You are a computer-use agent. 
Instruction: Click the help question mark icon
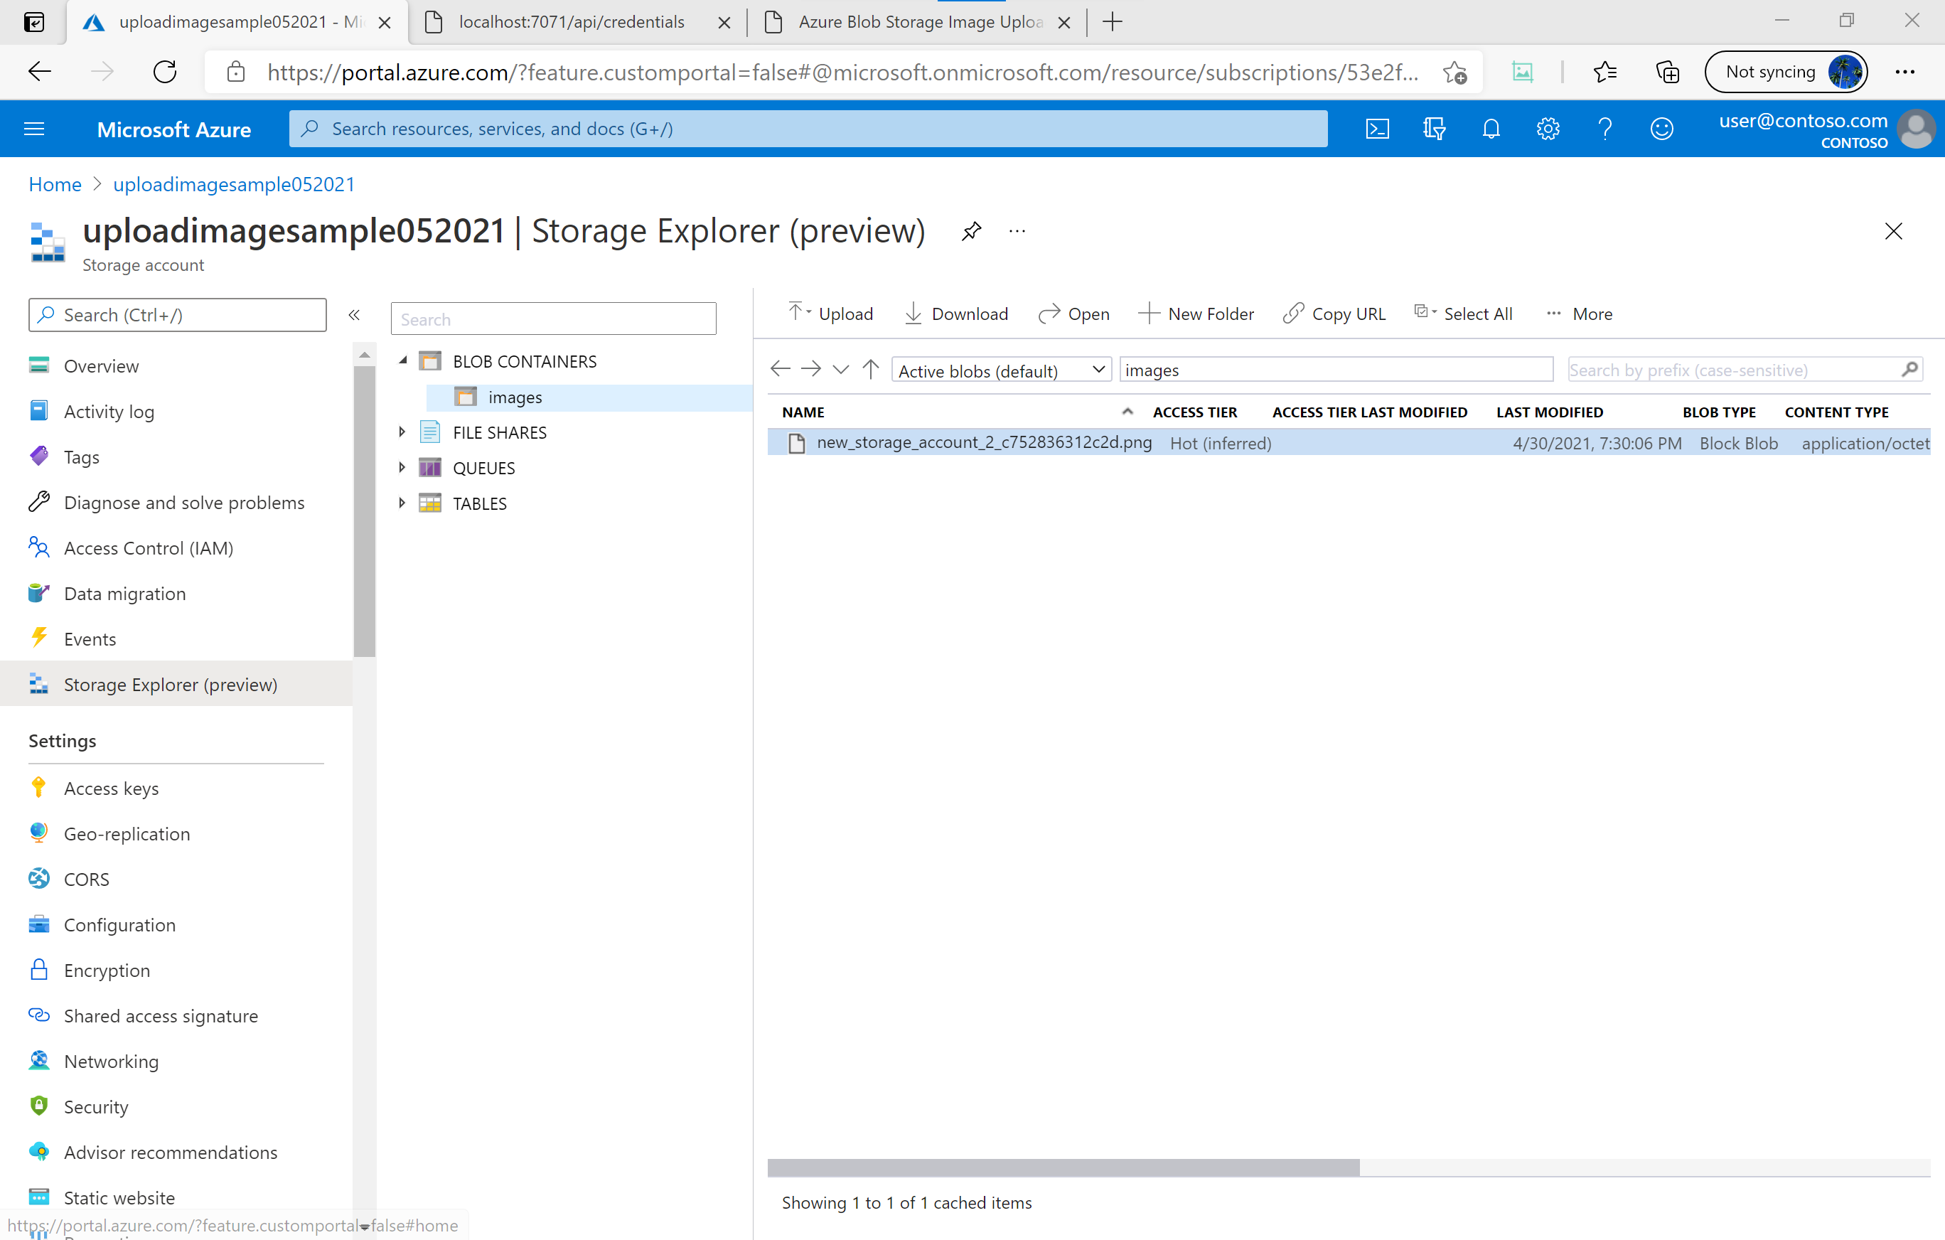1606,129
